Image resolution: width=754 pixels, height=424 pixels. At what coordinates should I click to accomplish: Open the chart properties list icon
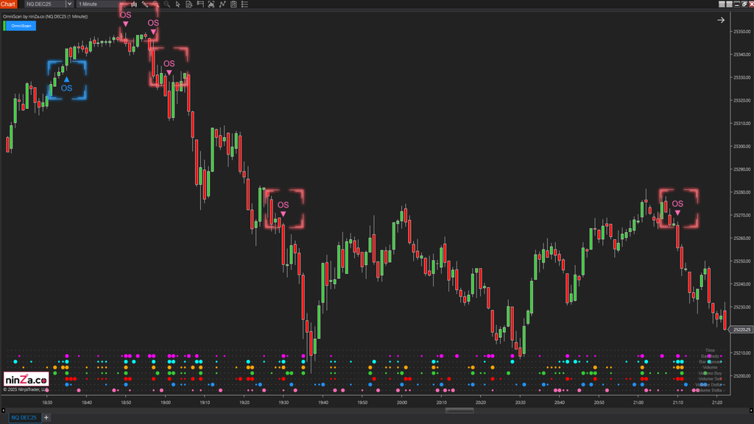pyautogui.click(x=244, y=4)
